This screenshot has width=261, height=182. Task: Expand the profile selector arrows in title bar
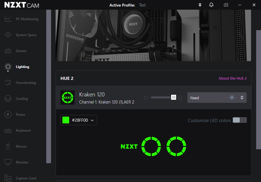point(200,5)
